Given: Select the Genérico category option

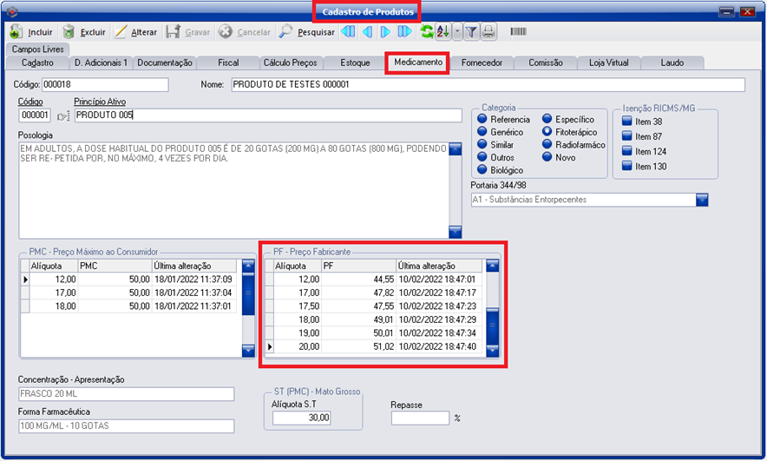Looking at the screenshot, I should 482,132.
